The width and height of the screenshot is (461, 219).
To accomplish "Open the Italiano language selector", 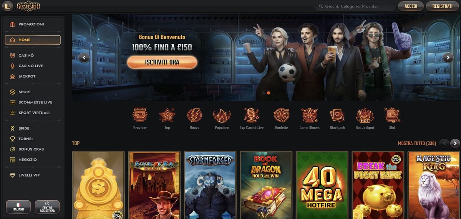I will click(x=18, y=207).
